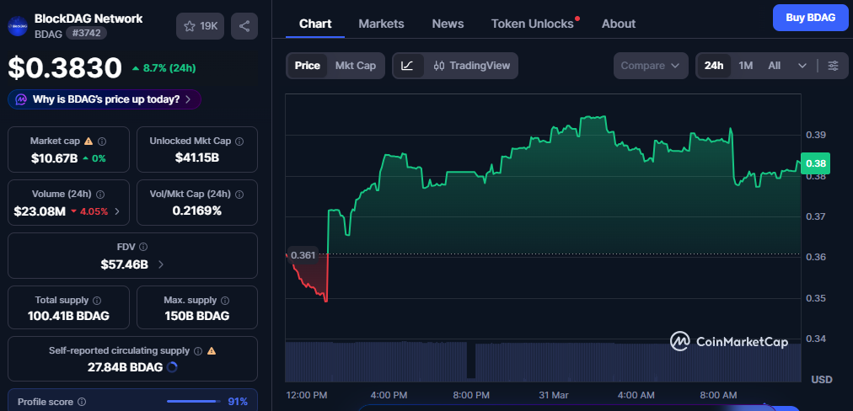Viewport: 853px width, 411px height.
Task: Click the volume bars under chart
Action: coord(543,361)
